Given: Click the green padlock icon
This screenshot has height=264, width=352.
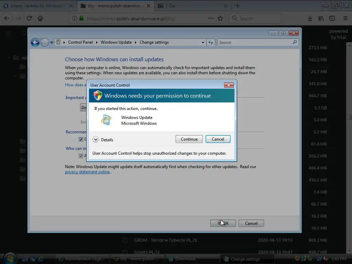Looking at the screenshot, I should point(81,19).
